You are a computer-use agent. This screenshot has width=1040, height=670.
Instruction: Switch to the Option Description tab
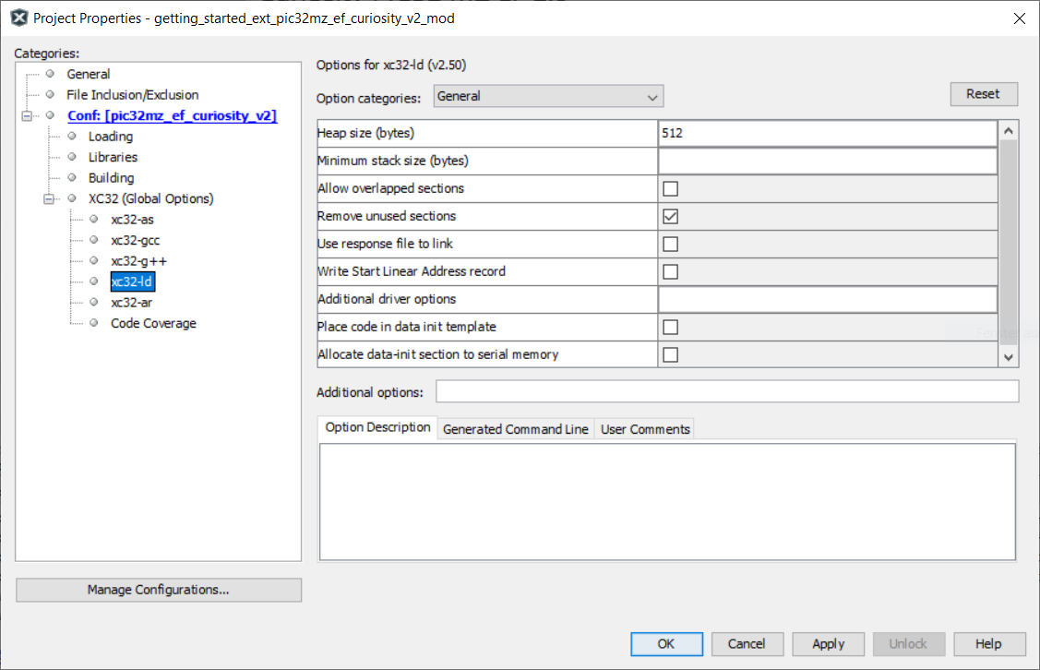coord(377,427)
